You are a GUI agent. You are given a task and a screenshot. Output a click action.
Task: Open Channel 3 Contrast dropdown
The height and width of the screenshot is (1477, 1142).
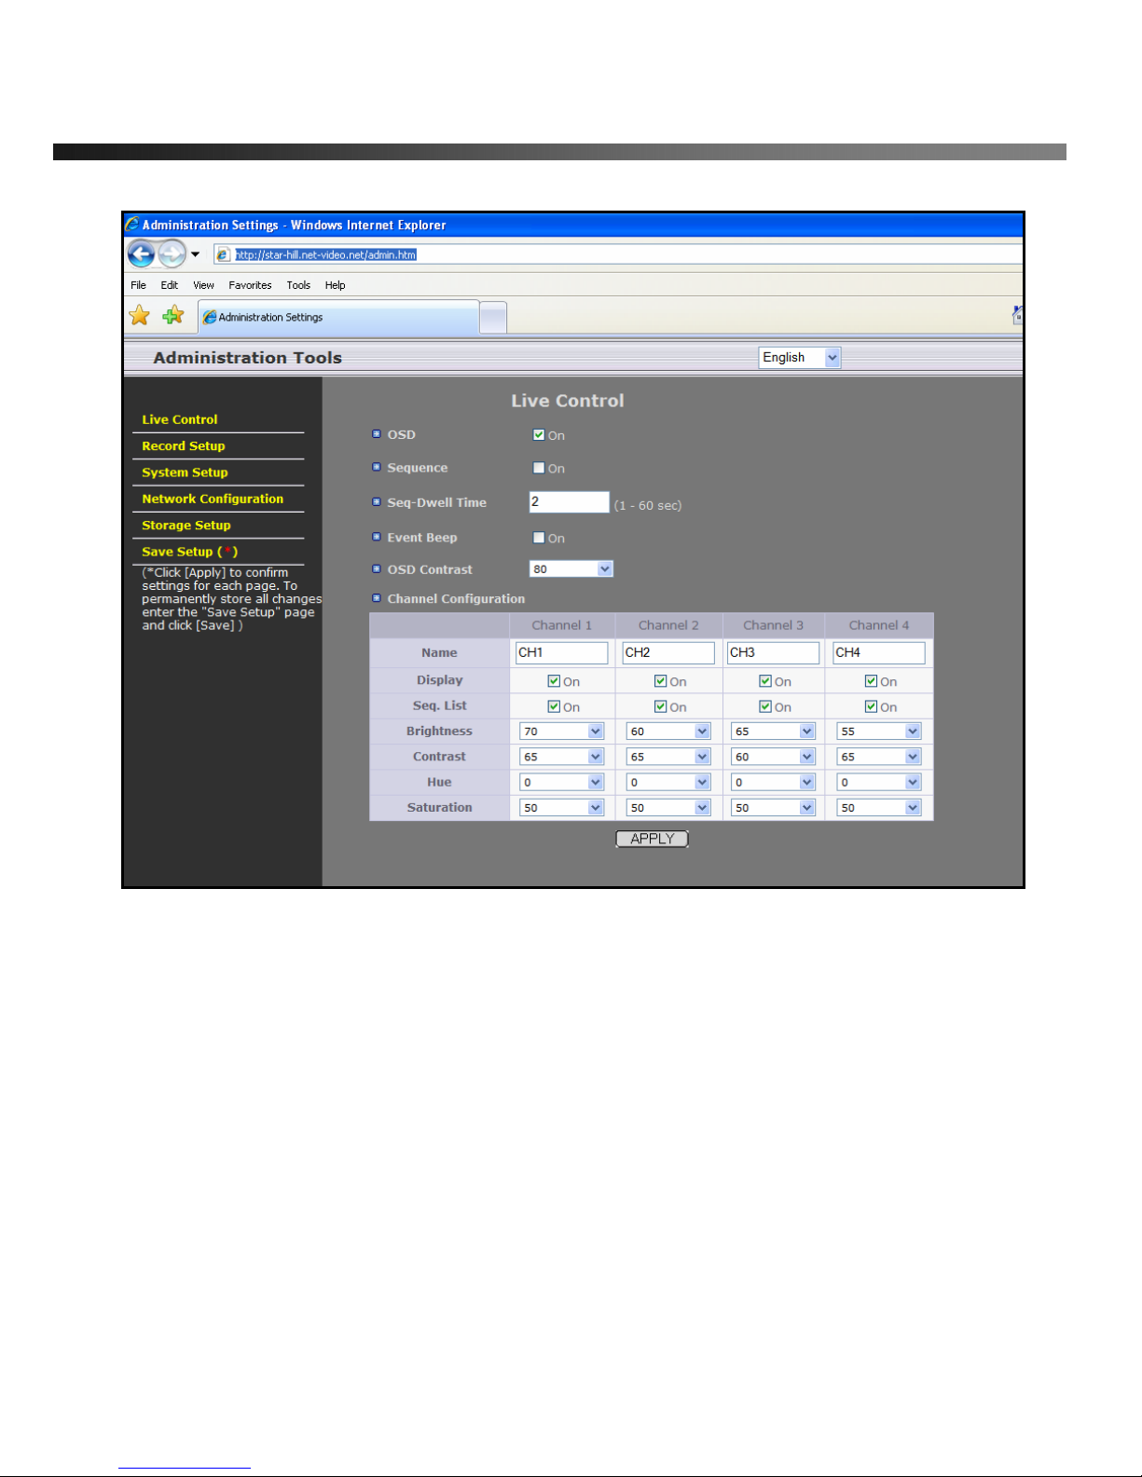pyautogui.click(x=774, y=757)
